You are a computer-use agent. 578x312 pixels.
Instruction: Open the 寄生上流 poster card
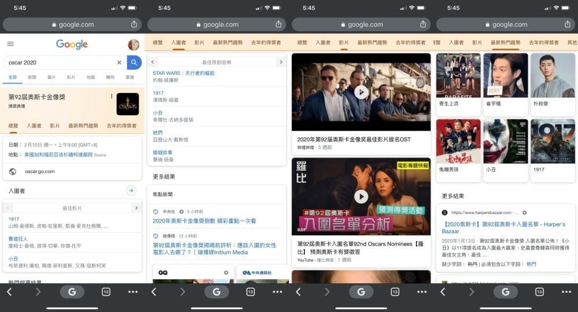click(x=458, y=84)
